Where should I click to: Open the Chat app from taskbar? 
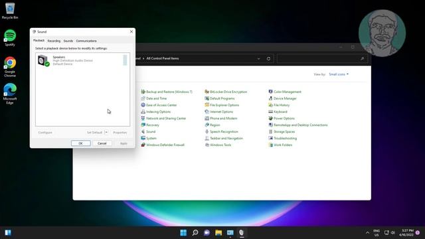tap(207, 232)
